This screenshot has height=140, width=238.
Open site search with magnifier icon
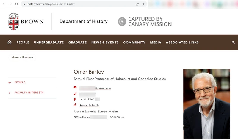point(233,42)
